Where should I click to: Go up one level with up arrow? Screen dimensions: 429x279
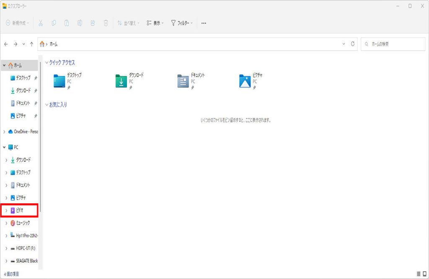pyautogui.click(x=31, y=44)
